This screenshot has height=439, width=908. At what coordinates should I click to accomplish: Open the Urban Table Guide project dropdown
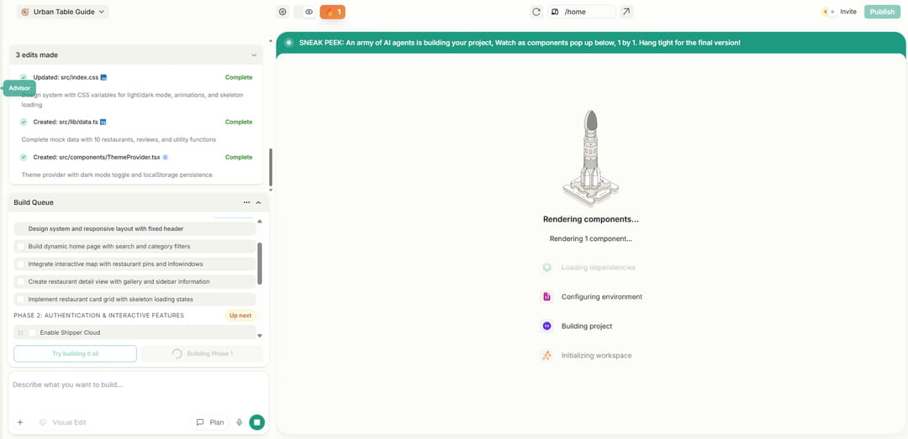coord(62,12)
